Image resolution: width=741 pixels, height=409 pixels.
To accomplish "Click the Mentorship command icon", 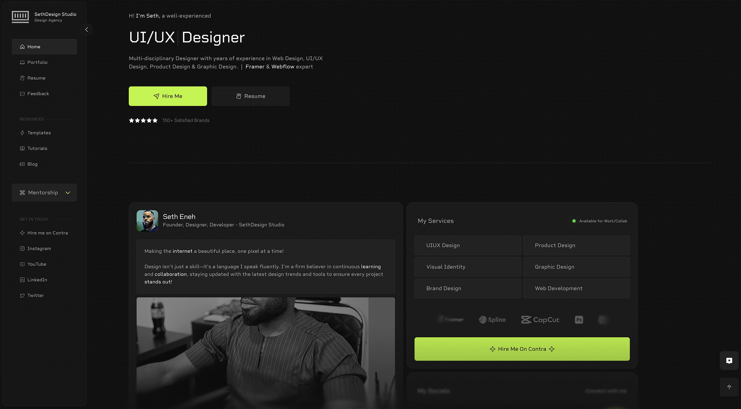I will click(22, 193).
